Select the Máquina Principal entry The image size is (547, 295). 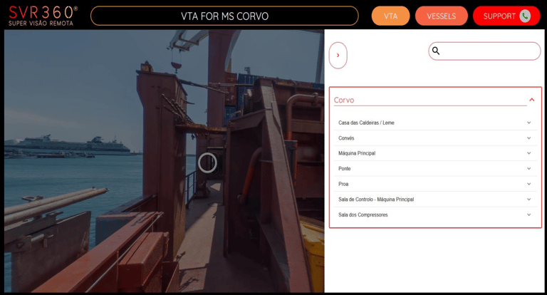[435, 153]
